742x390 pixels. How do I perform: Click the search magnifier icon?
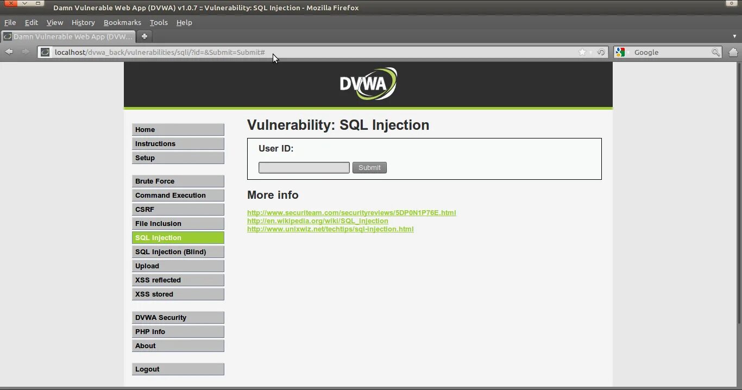[716, 52]
